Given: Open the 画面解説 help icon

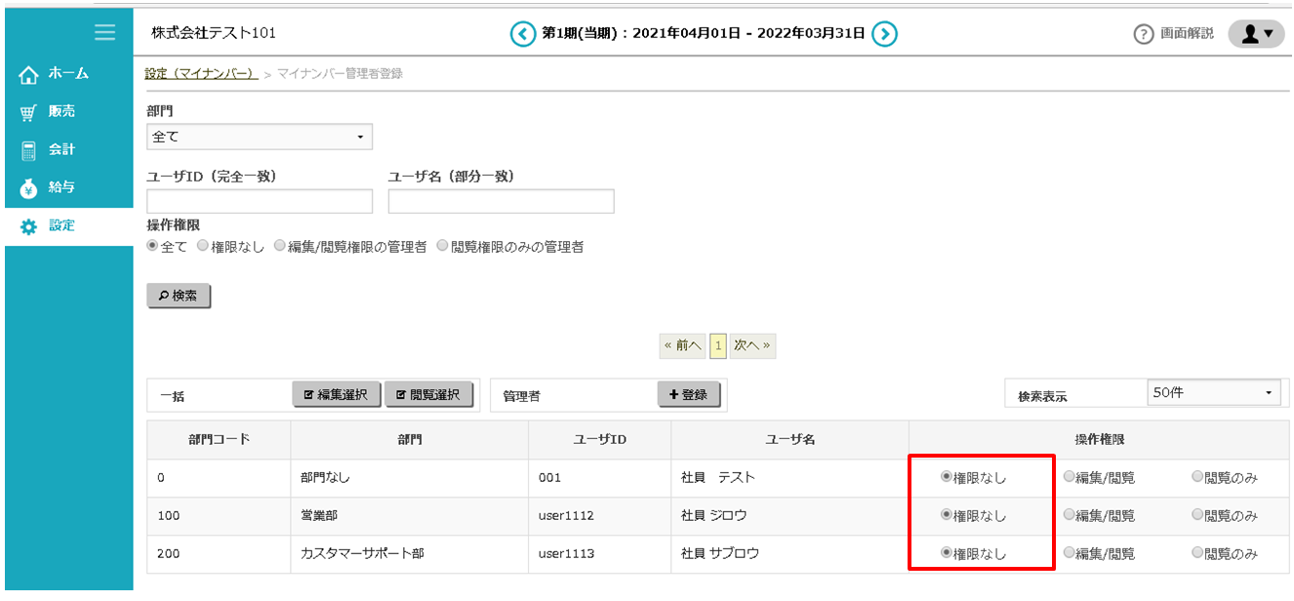Looking at the screenshot, I should 1143,34.
